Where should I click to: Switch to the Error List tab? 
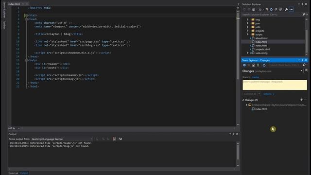pos(13,173)
